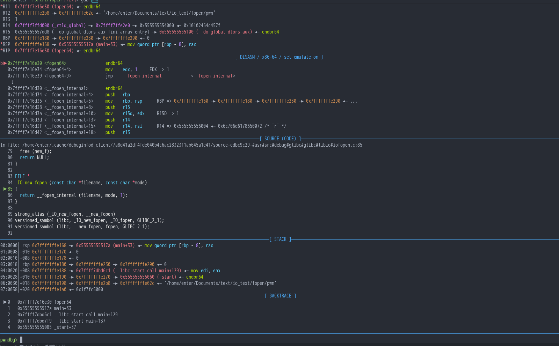This screenshot has width=559, height=346.
Task: Click the 'push rbp' instruction
Action: click(118, 95)
